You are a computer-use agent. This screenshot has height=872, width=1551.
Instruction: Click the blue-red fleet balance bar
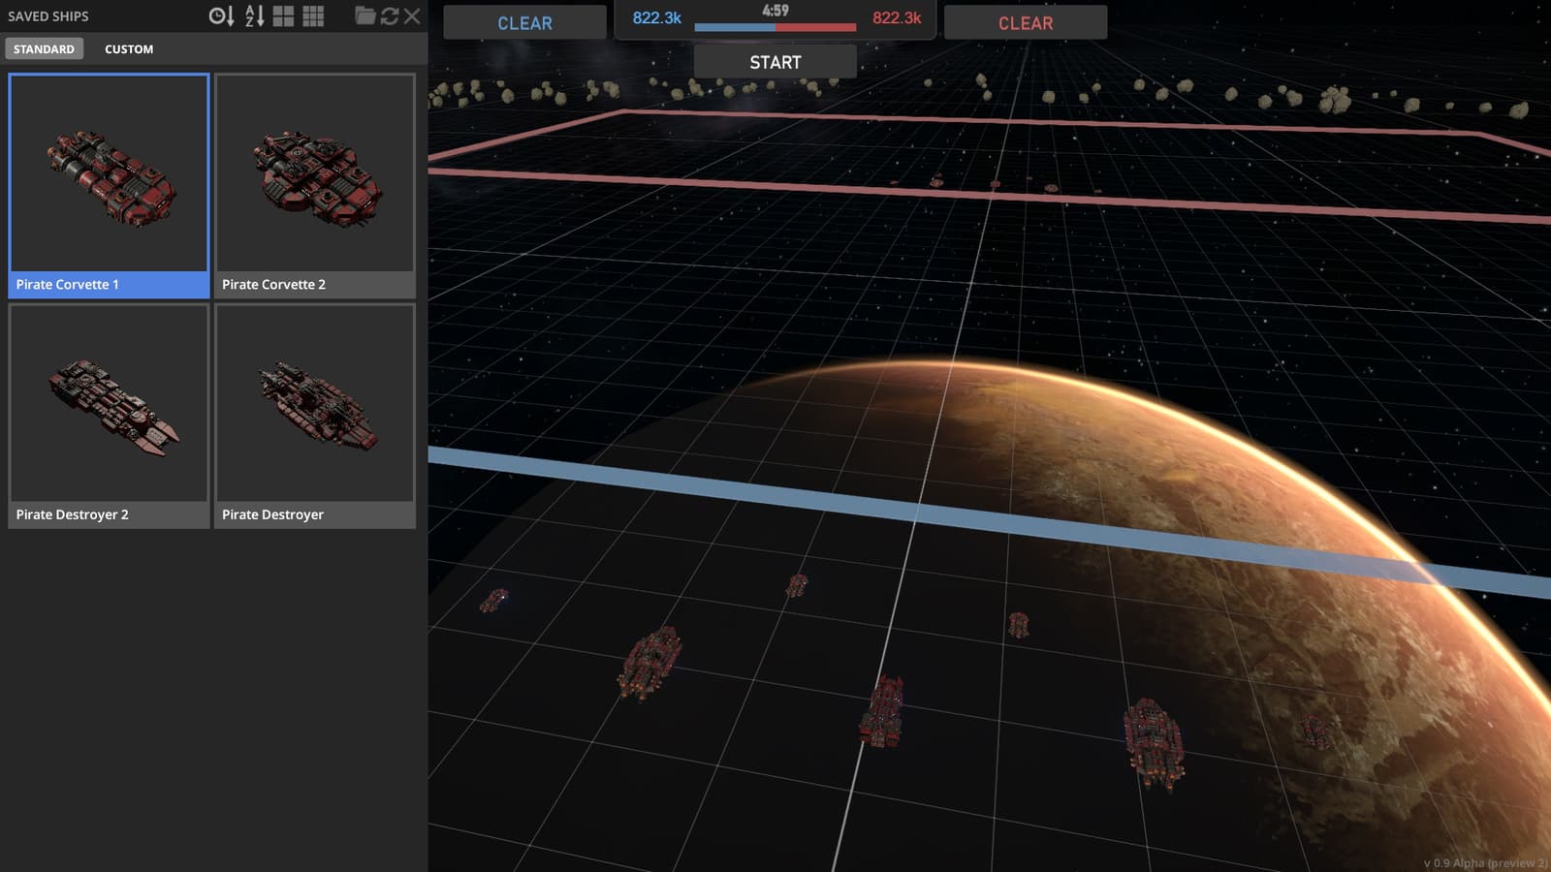click(775, 27)
